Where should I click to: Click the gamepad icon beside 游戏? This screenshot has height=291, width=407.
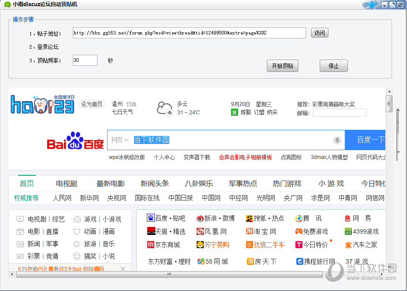tap(77, 219)
